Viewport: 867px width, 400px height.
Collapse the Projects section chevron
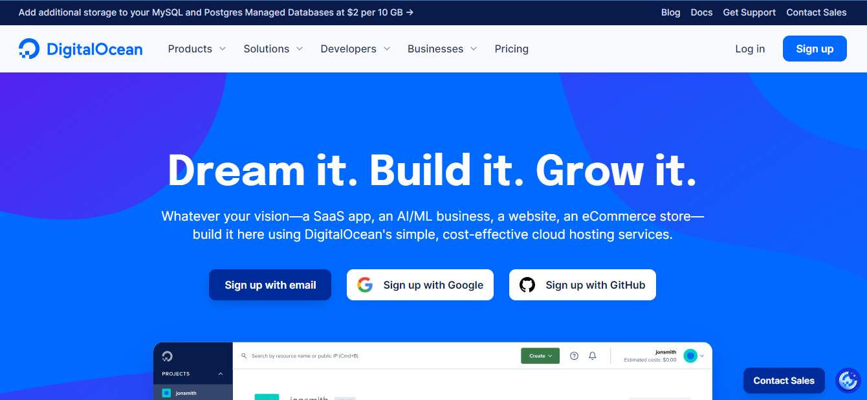[220, 373]
